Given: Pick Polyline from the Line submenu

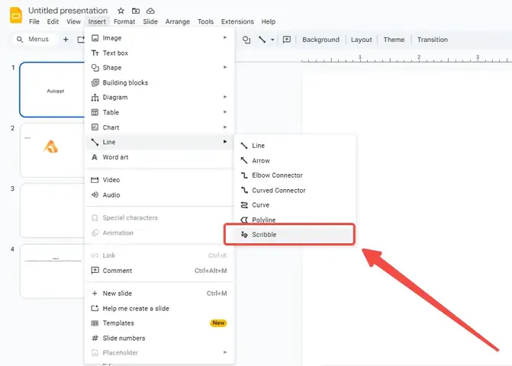Looking at the screenshot, I should pyautogui.click(x=295, y=219).
